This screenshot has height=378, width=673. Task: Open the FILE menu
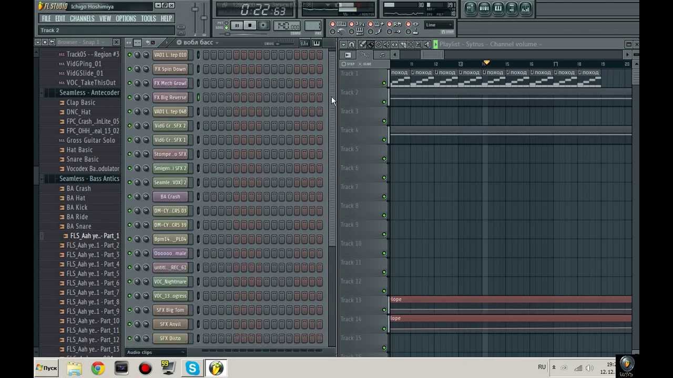click(46, 18)
